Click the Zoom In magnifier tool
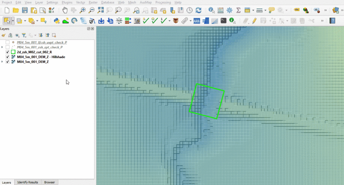344x185 pixels. [83, 10]
